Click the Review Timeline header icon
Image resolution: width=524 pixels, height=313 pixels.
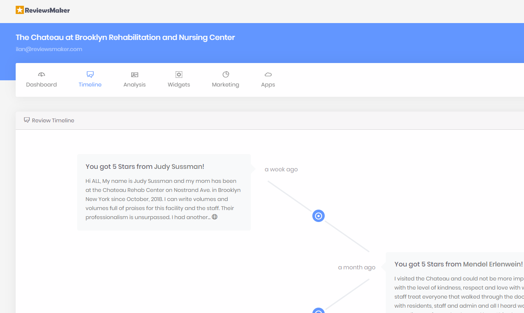point(27,120)
